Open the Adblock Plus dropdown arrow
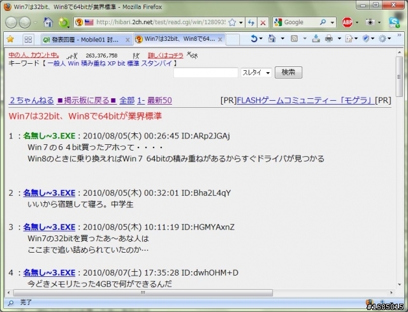This screenshot has width=408, height=312. click(x=357, y=23)
